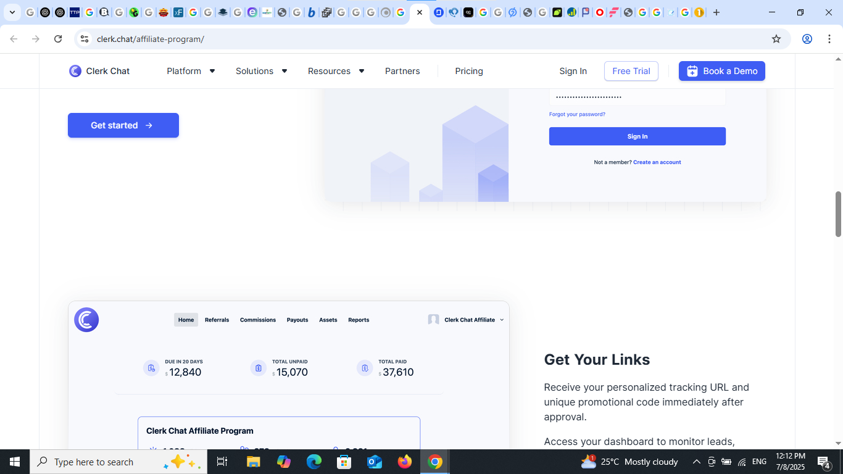Click the Get started button
Screen dimensions: 843x474
pos(123,125)
